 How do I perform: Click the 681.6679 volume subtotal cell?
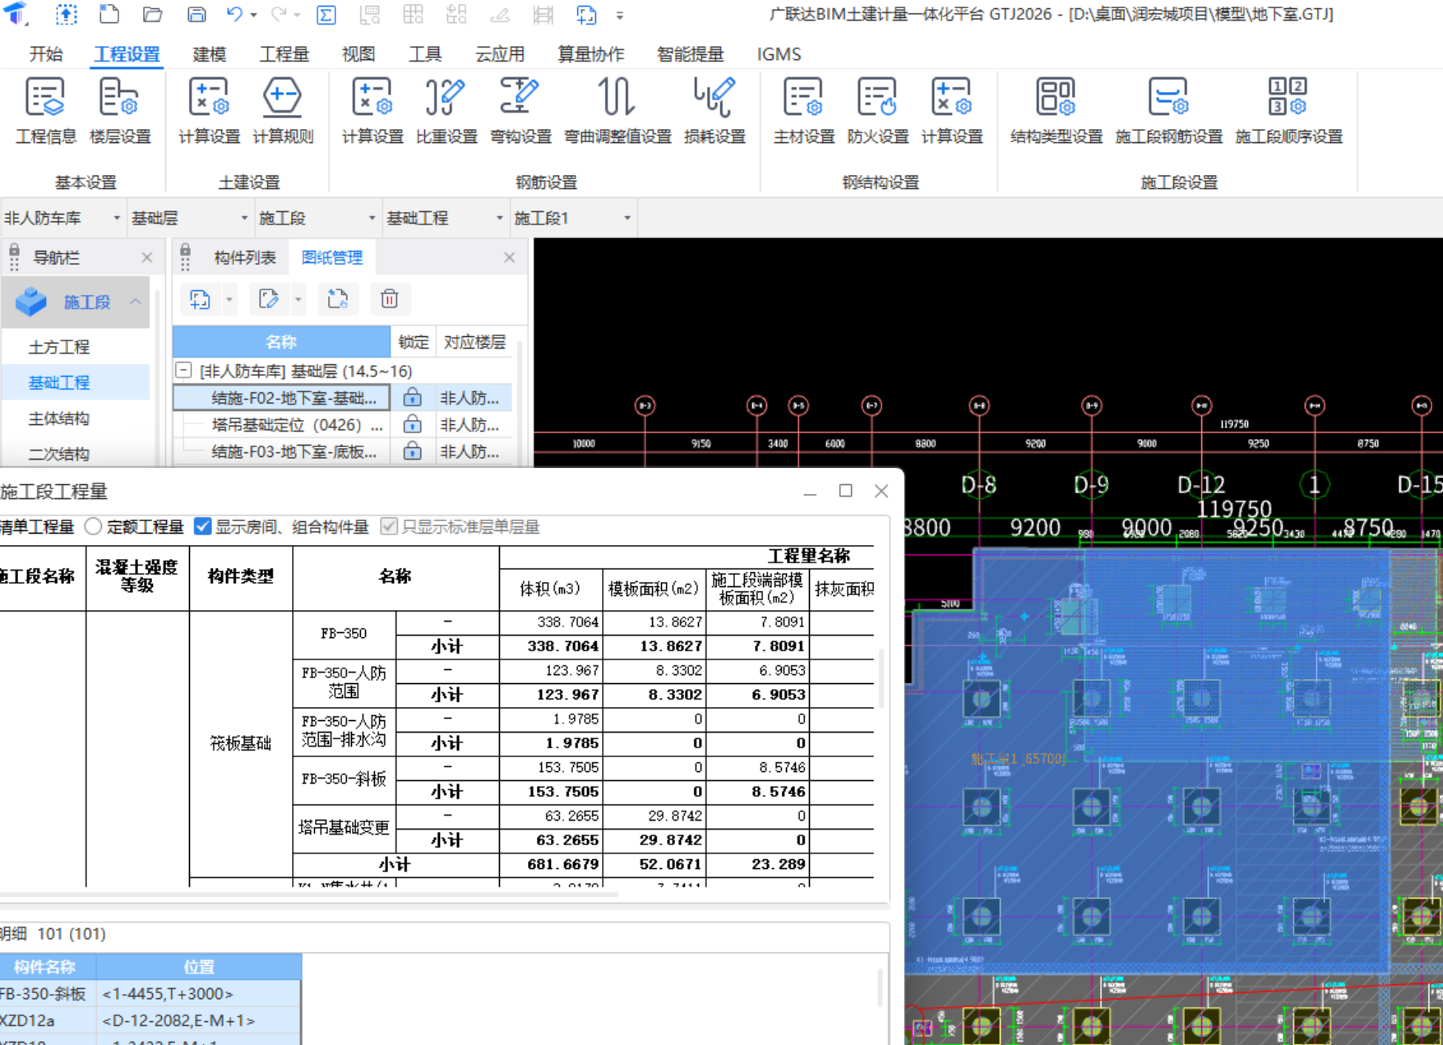551,864
